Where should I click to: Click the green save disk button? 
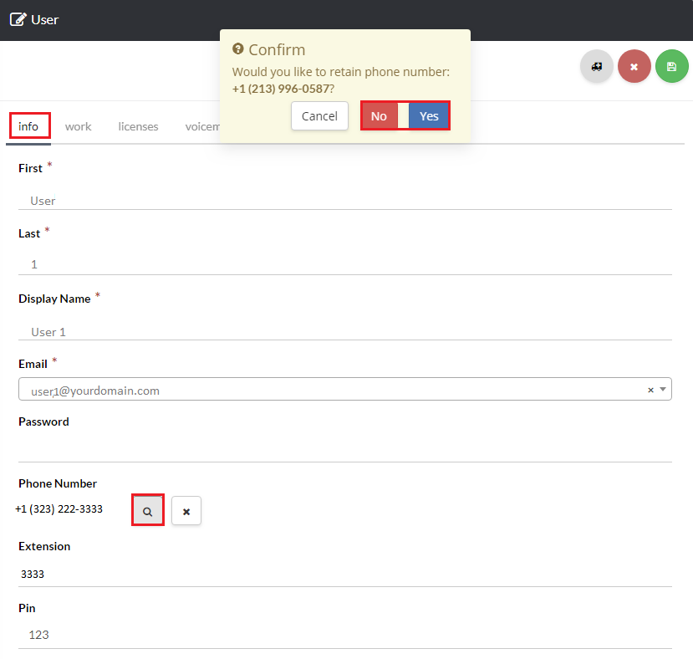[x=671, y=66]
